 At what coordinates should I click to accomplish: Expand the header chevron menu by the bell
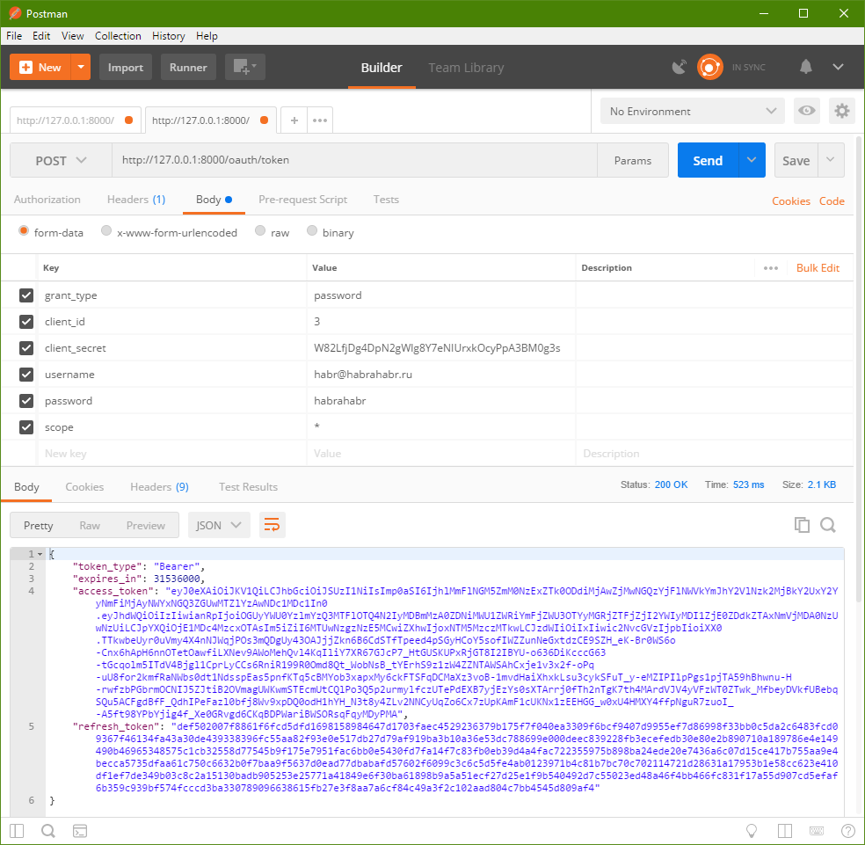tap(838, 68)
